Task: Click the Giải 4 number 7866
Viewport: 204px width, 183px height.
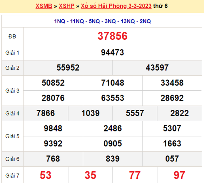Action: point(46,113)
